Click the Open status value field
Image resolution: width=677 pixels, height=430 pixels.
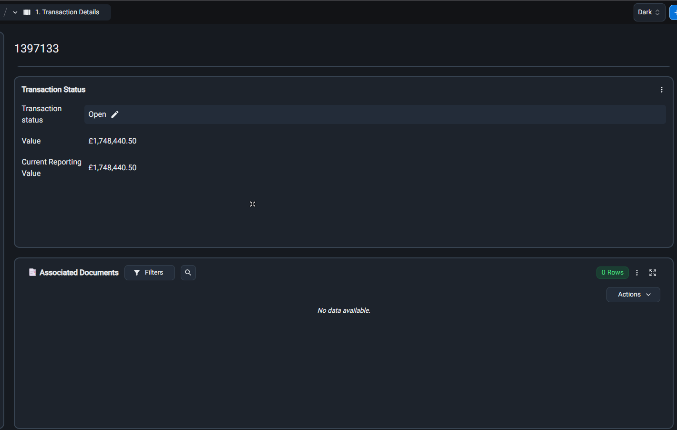375,114
